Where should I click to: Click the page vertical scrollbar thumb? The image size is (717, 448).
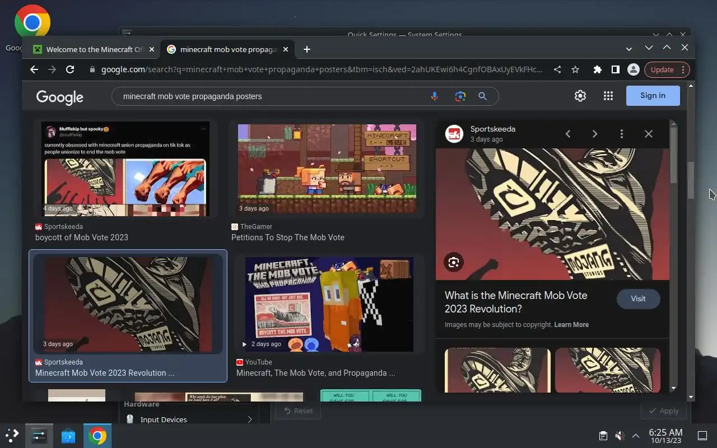[691, 179]
